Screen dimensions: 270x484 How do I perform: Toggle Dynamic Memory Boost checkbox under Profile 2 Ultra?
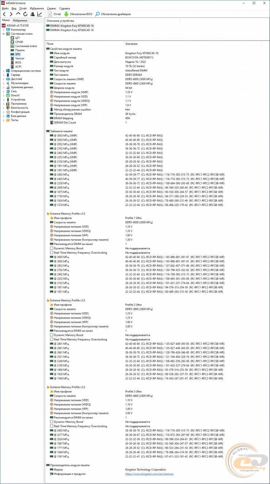tap(51, 335)
